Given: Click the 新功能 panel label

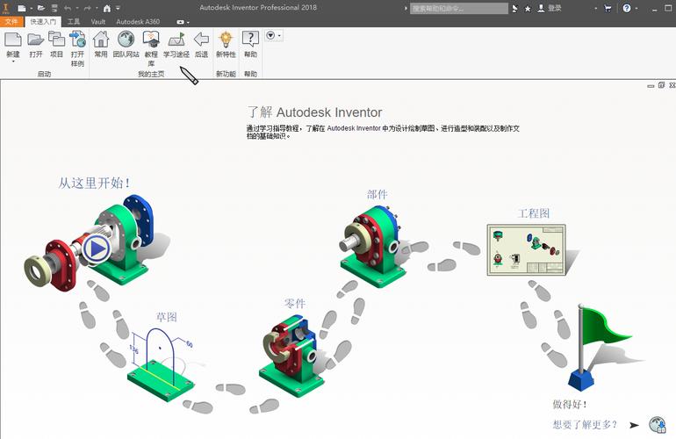Looking at the screenshot, I should 226,74.
